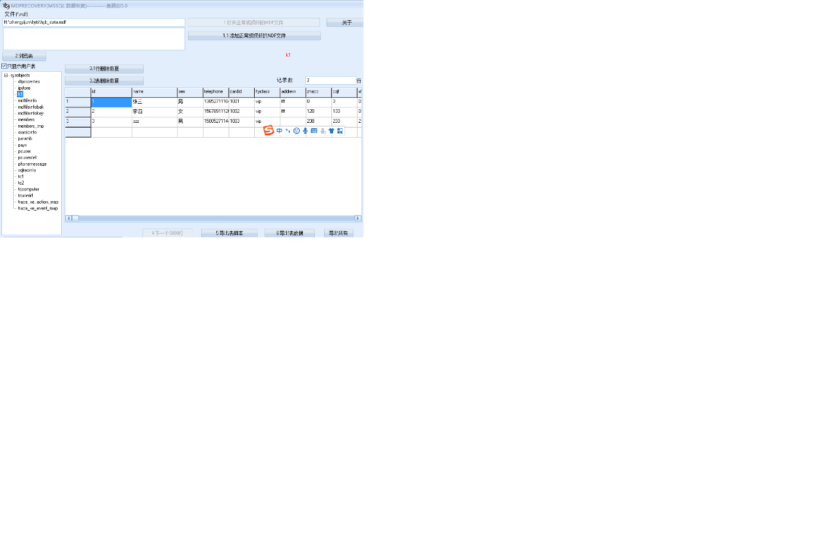Select the sqlrecinfo table in tree

coord(27,170)
